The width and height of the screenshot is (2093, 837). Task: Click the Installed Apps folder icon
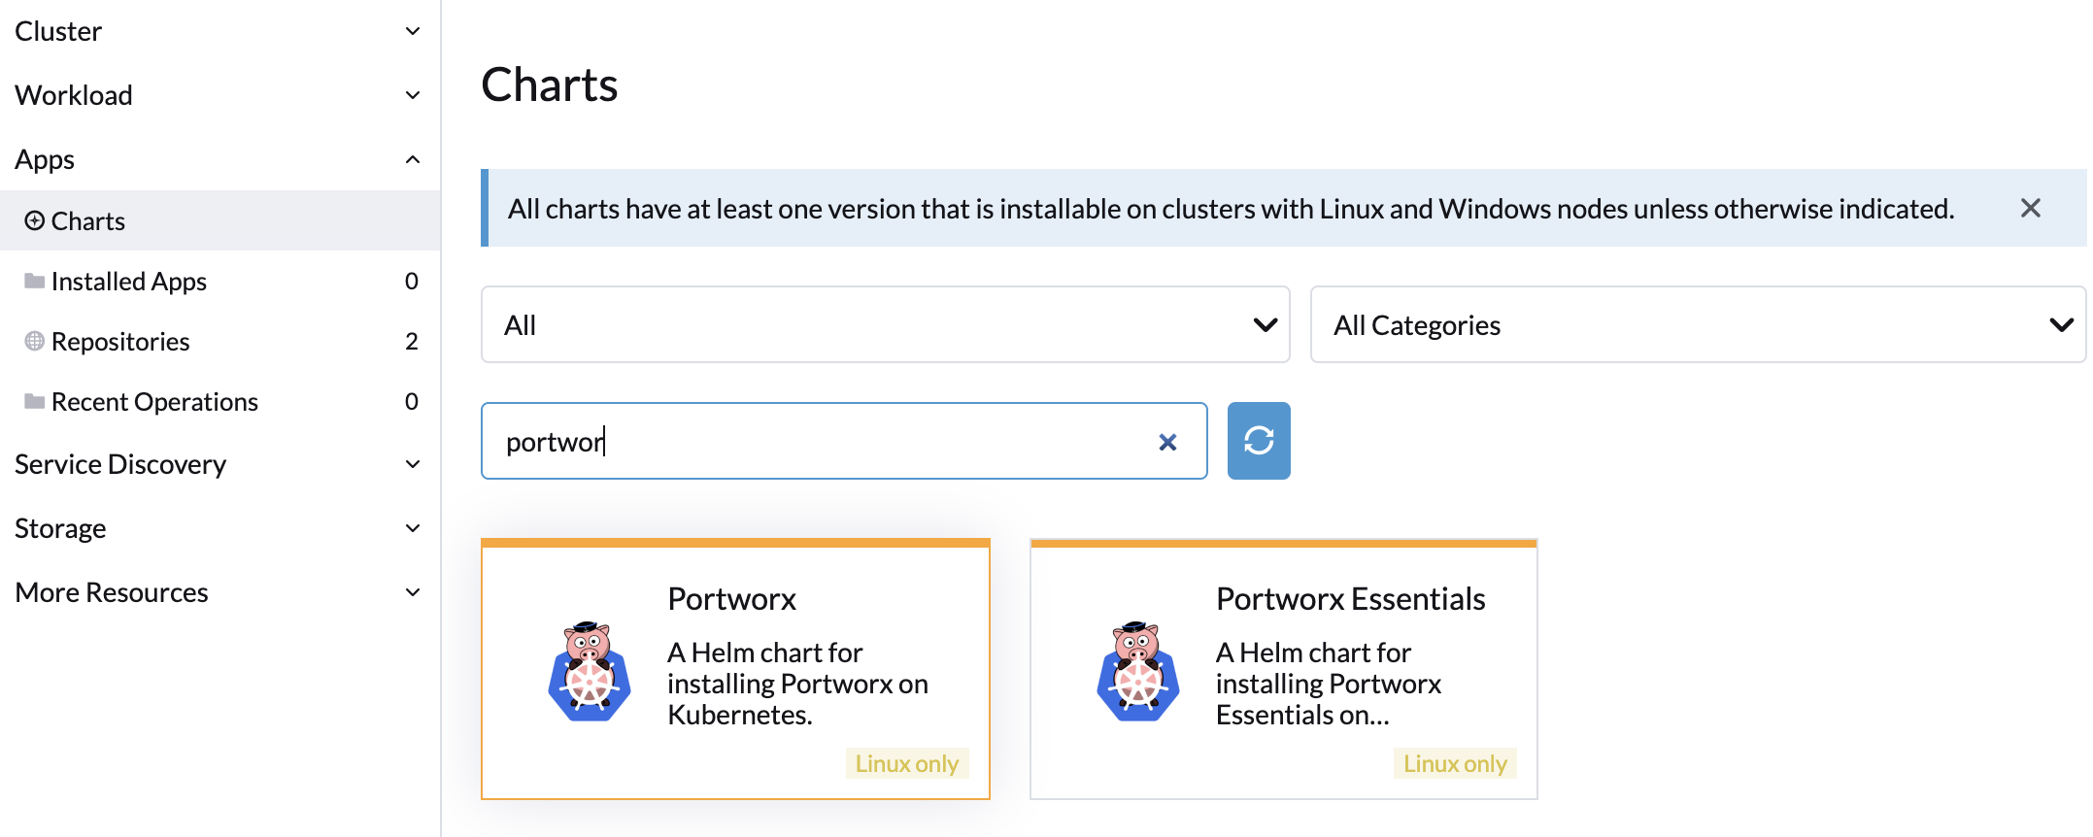pyautogui.click(x=35, y=281)
